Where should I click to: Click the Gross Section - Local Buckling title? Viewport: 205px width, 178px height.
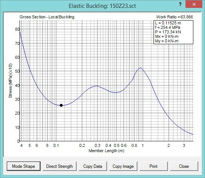47,17
